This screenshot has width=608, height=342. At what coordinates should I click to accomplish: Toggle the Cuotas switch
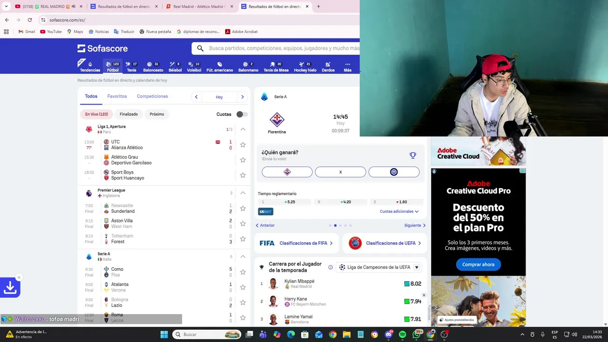tap(242, 114)
